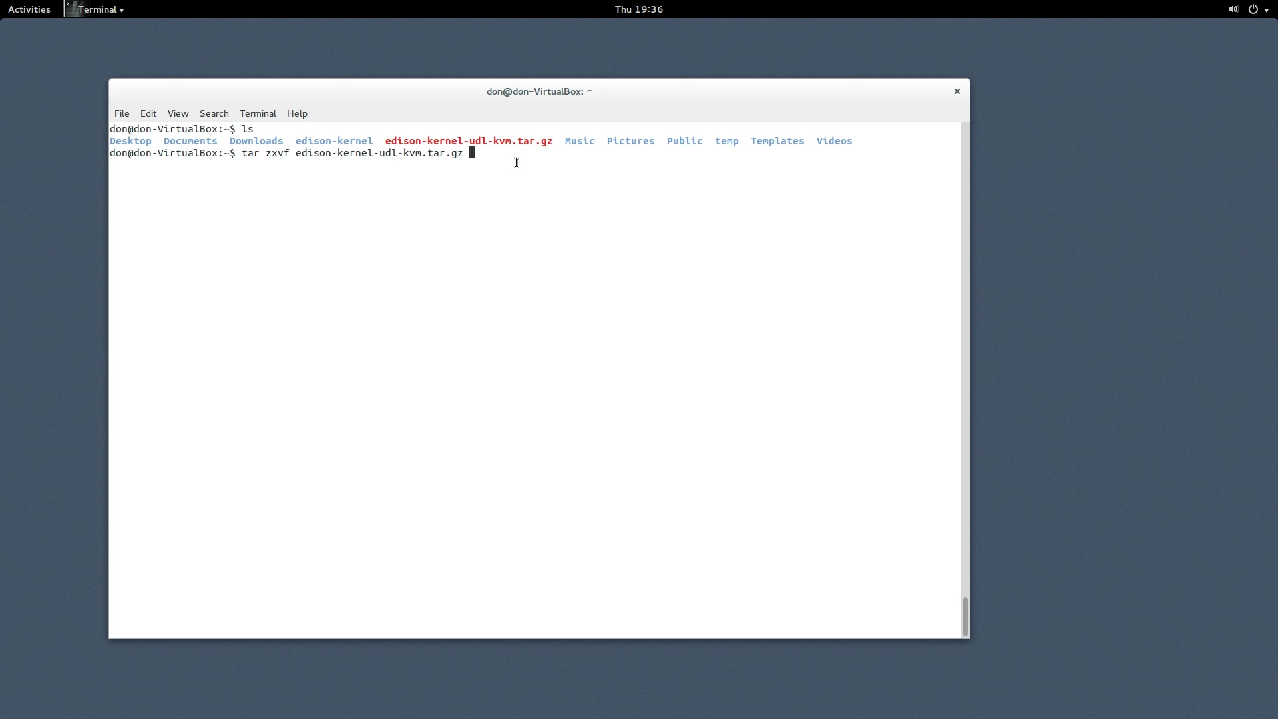Expand the system menu arrow
The width and height of the screenshot is (1278, 719).
click(1266, 10)
